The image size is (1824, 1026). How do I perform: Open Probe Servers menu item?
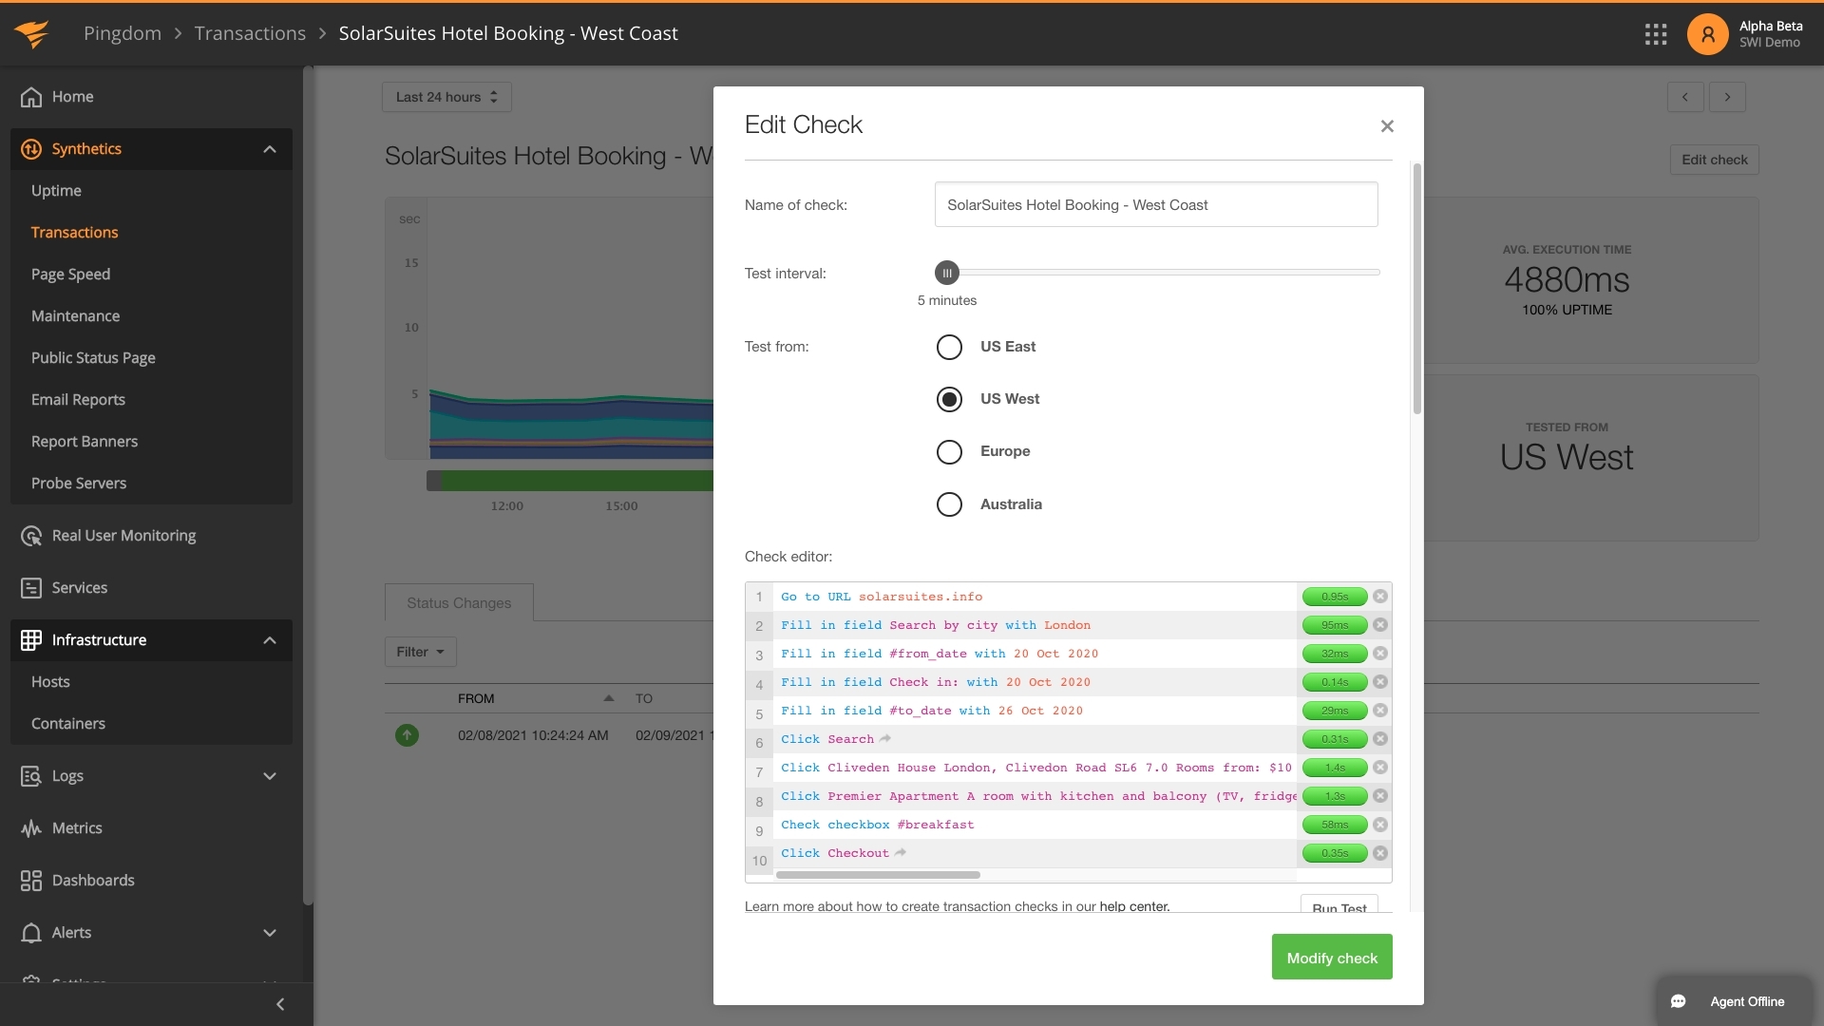point(79,484)
